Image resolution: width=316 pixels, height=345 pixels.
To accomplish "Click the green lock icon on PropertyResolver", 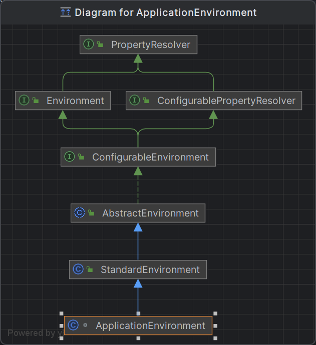I will (x=100, y=45).
